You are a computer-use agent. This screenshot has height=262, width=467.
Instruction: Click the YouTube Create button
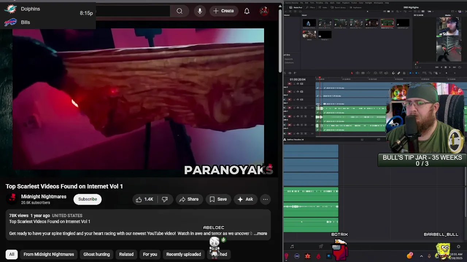click(x=223, y=11)
